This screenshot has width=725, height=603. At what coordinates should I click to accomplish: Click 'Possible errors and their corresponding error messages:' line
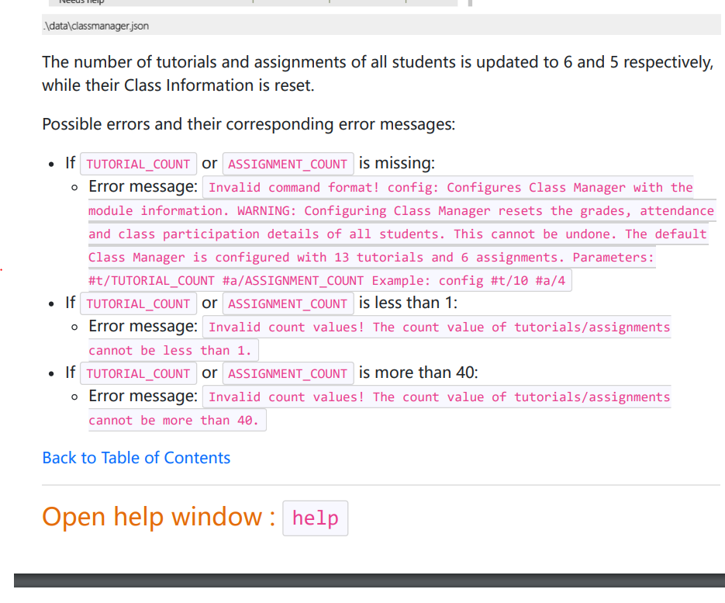249,124
